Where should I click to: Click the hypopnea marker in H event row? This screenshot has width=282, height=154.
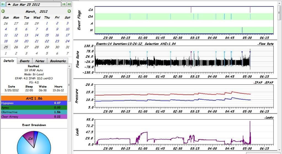[242, 30]
